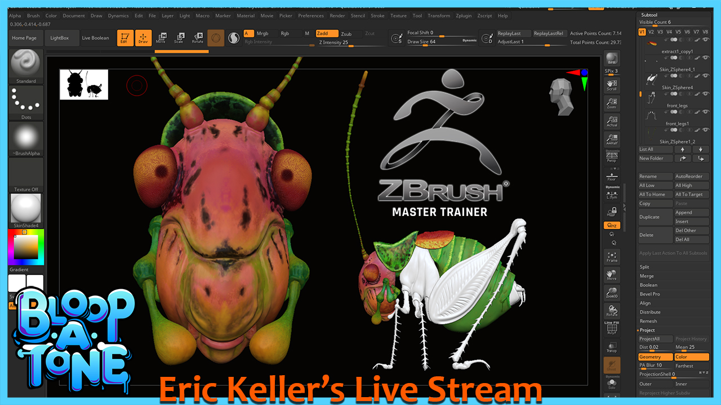Screen dimensions: 721x405
Task: Click the Zoom canvas icon
Action: (x=612, y=103)
